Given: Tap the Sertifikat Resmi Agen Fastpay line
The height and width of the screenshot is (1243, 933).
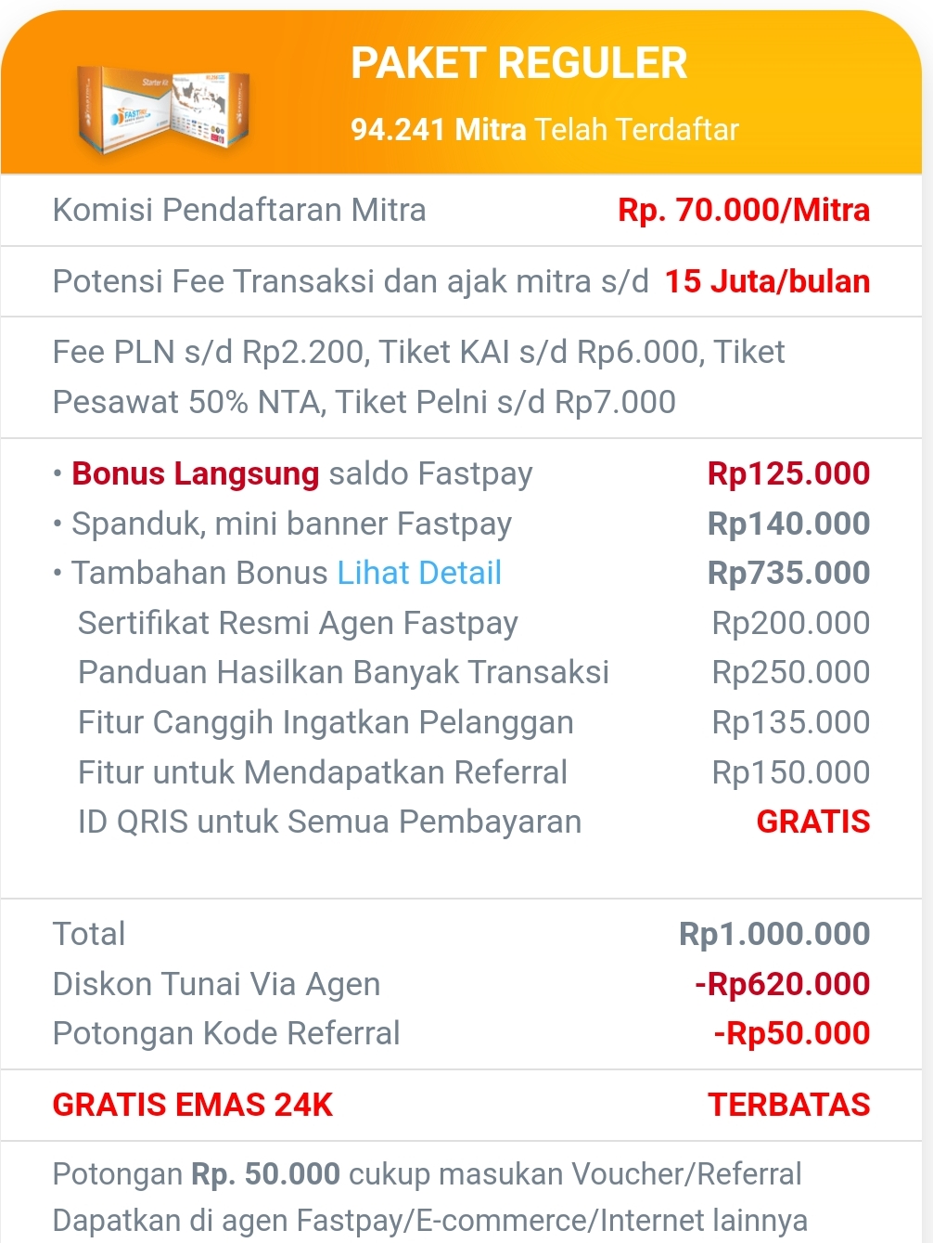Looking at the screenshot, I should coord(297,623).
